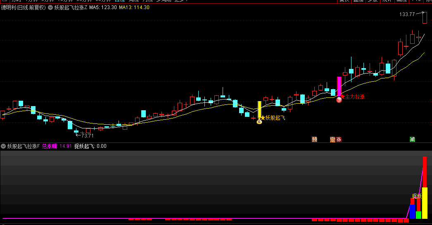Click the green bar in the sub-chart
The image size is (432, 225).
tap(418, 215)
